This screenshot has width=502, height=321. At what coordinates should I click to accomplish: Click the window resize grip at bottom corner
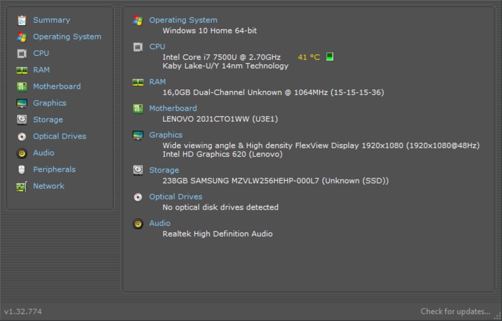[x=497, y=316]
